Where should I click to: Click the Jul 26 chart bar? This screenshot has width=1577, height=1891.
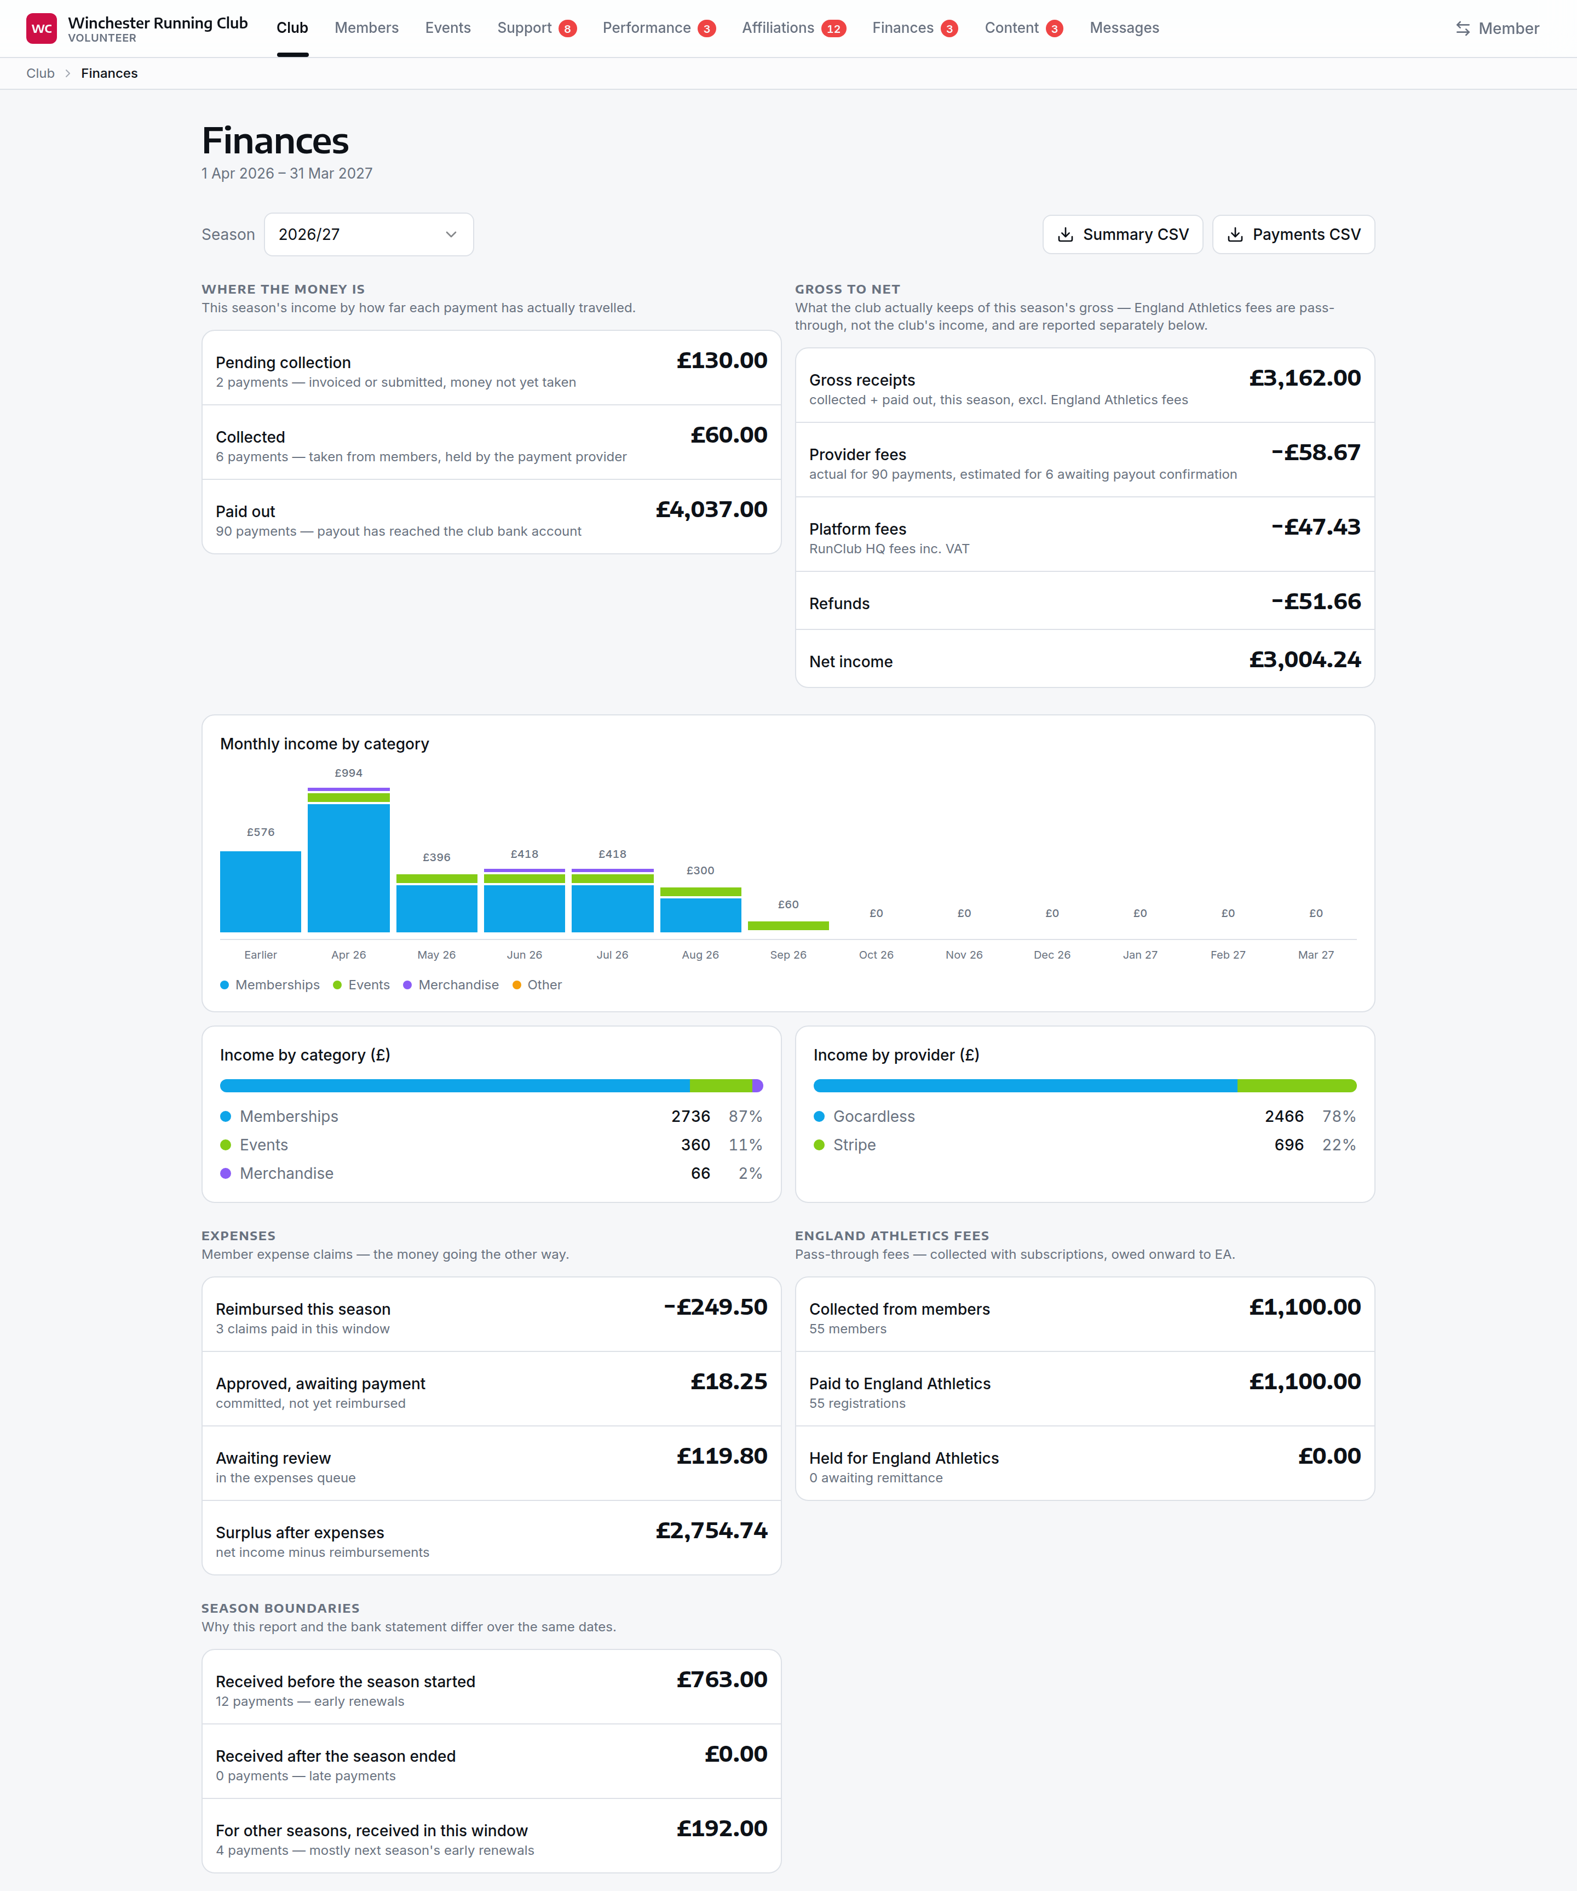click(x=612, y=901)
